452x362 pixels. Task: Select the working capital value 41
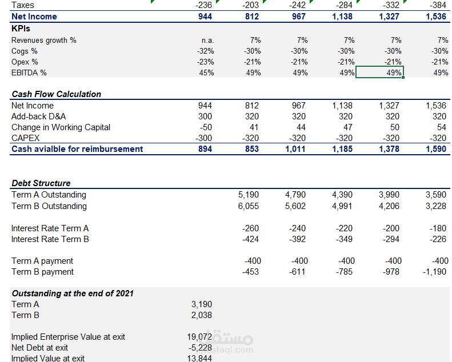(x=254, y=127)
